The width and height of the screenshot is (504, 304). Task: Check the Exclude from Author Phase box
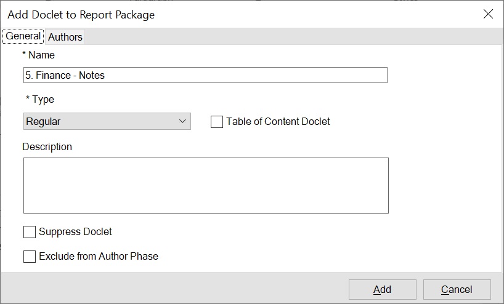click(x=30, y=257)
